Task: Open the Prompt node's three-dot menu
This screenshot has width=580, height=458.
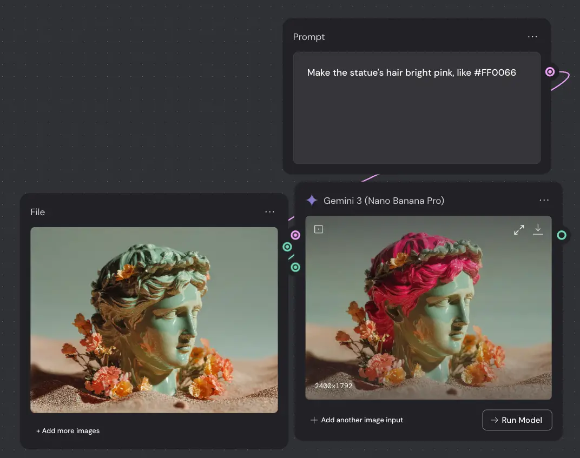Action: [532, 37]
